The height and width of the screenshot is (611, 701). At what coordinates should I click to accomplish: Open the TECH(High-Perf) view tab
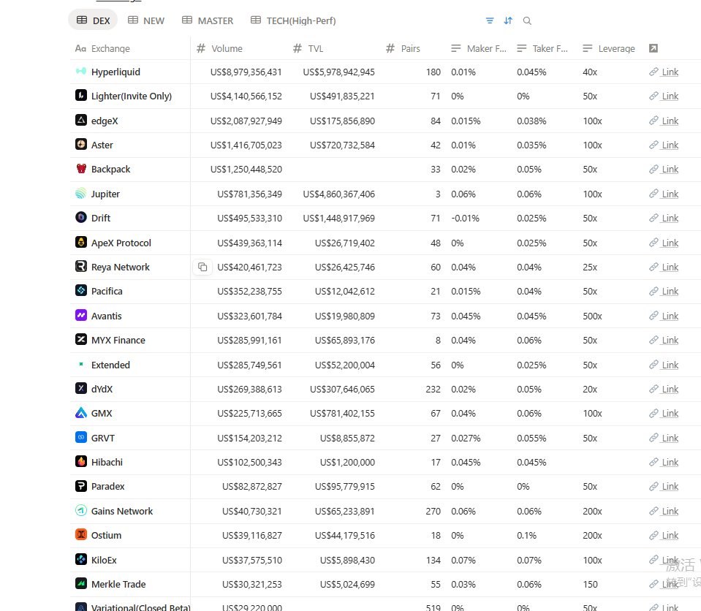pyautogui.click(x=293, y=20)
